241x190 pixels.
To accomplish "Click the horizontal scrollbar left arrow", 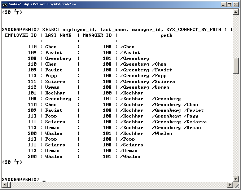I will pyautogui.click(x=4, y=185).
